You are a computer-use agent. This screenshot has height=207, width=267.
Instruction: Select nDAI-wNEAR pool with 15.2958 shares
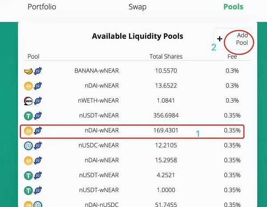pyautogui.click(x=102, y=160)
